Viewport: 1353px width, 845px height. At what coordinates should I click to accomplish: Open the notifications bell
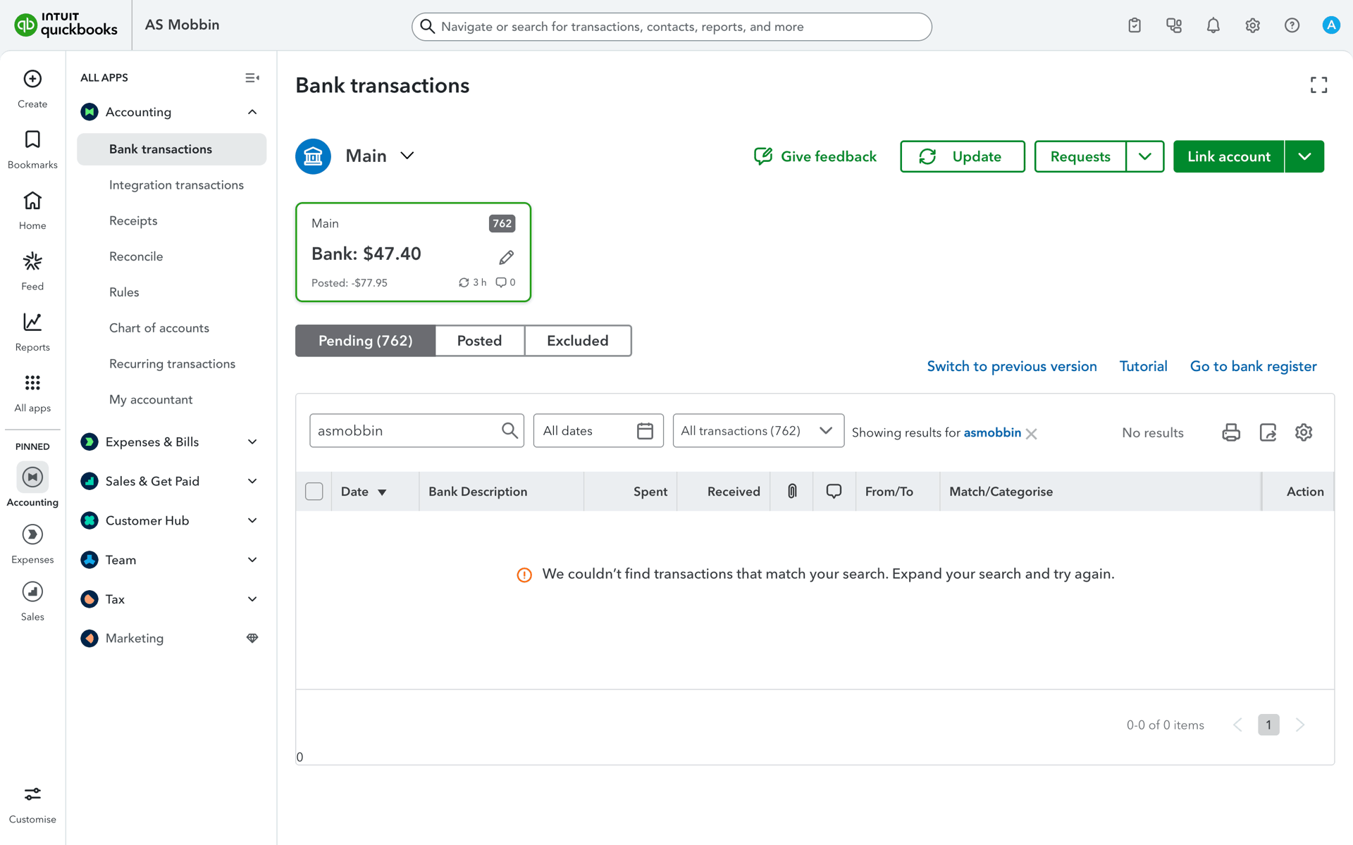(x=1213, y=25)
